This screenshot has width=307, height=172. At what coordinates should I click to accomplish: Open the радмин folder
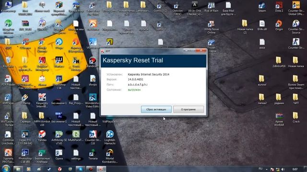click(x=279, y=99)
